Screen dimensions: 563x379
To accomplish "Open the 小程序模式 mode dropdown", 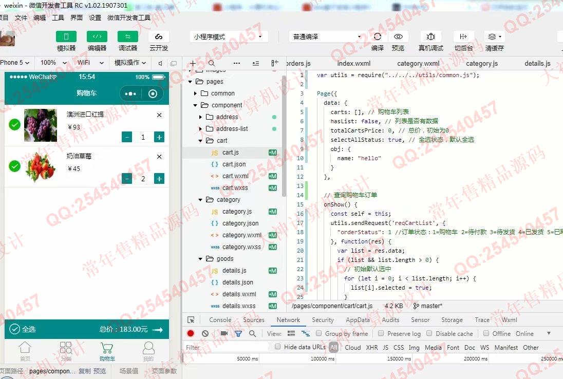I will tap(228, 36).
